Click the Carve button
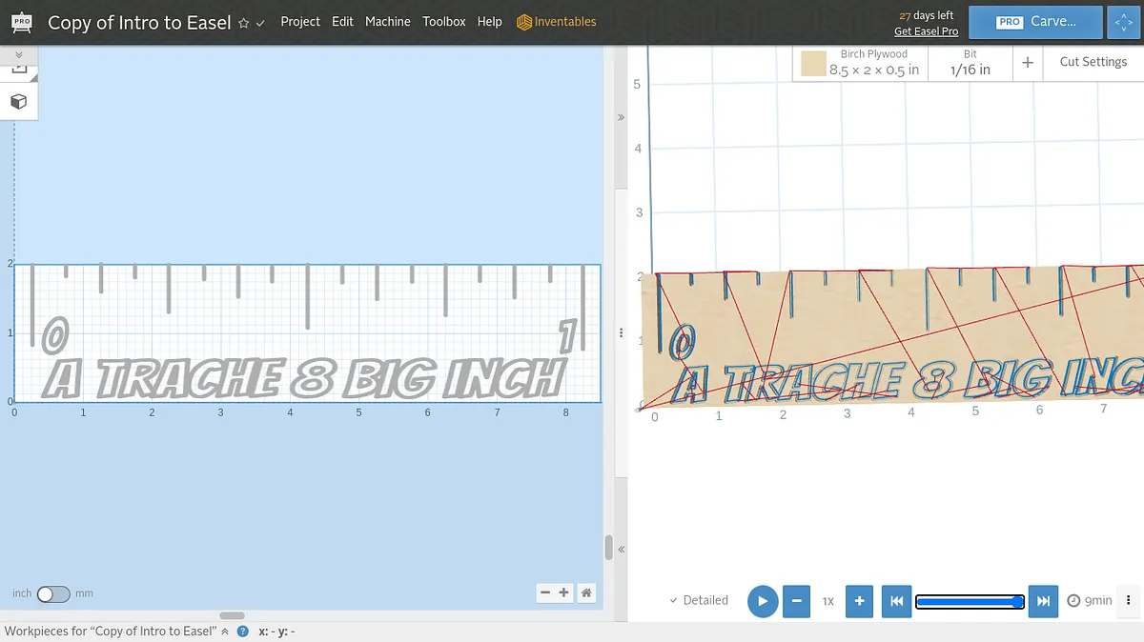1144x642 pixels. (1035, 22)
